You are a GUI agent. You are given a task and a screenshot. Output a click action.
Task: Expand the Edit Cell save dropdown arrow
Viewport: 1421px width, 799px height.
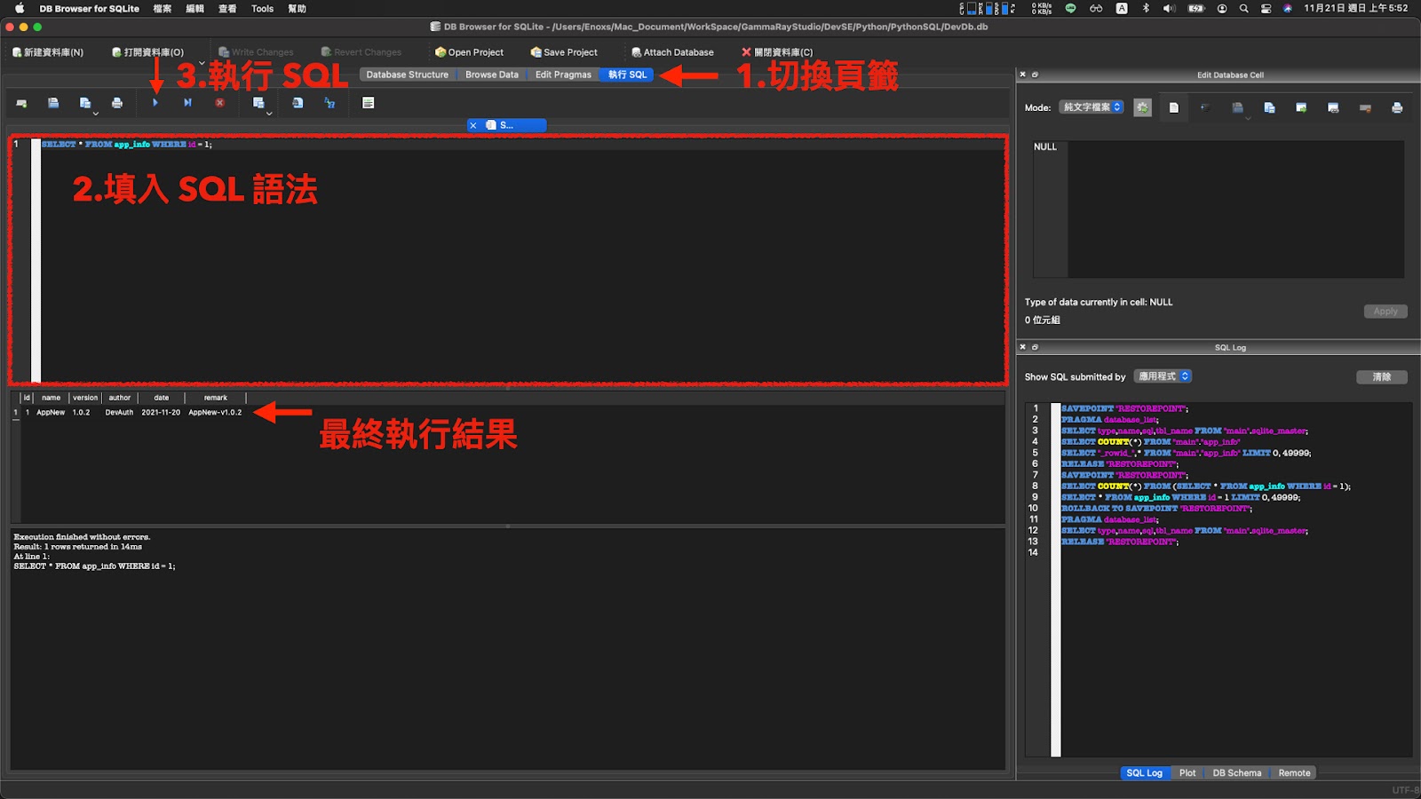pyautogui.click(x=1247, y=118)
